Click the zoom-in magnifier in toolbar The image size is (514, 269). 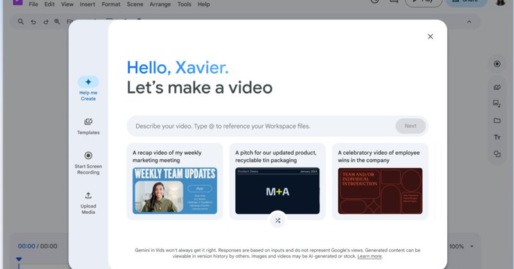tap(57, 22)
